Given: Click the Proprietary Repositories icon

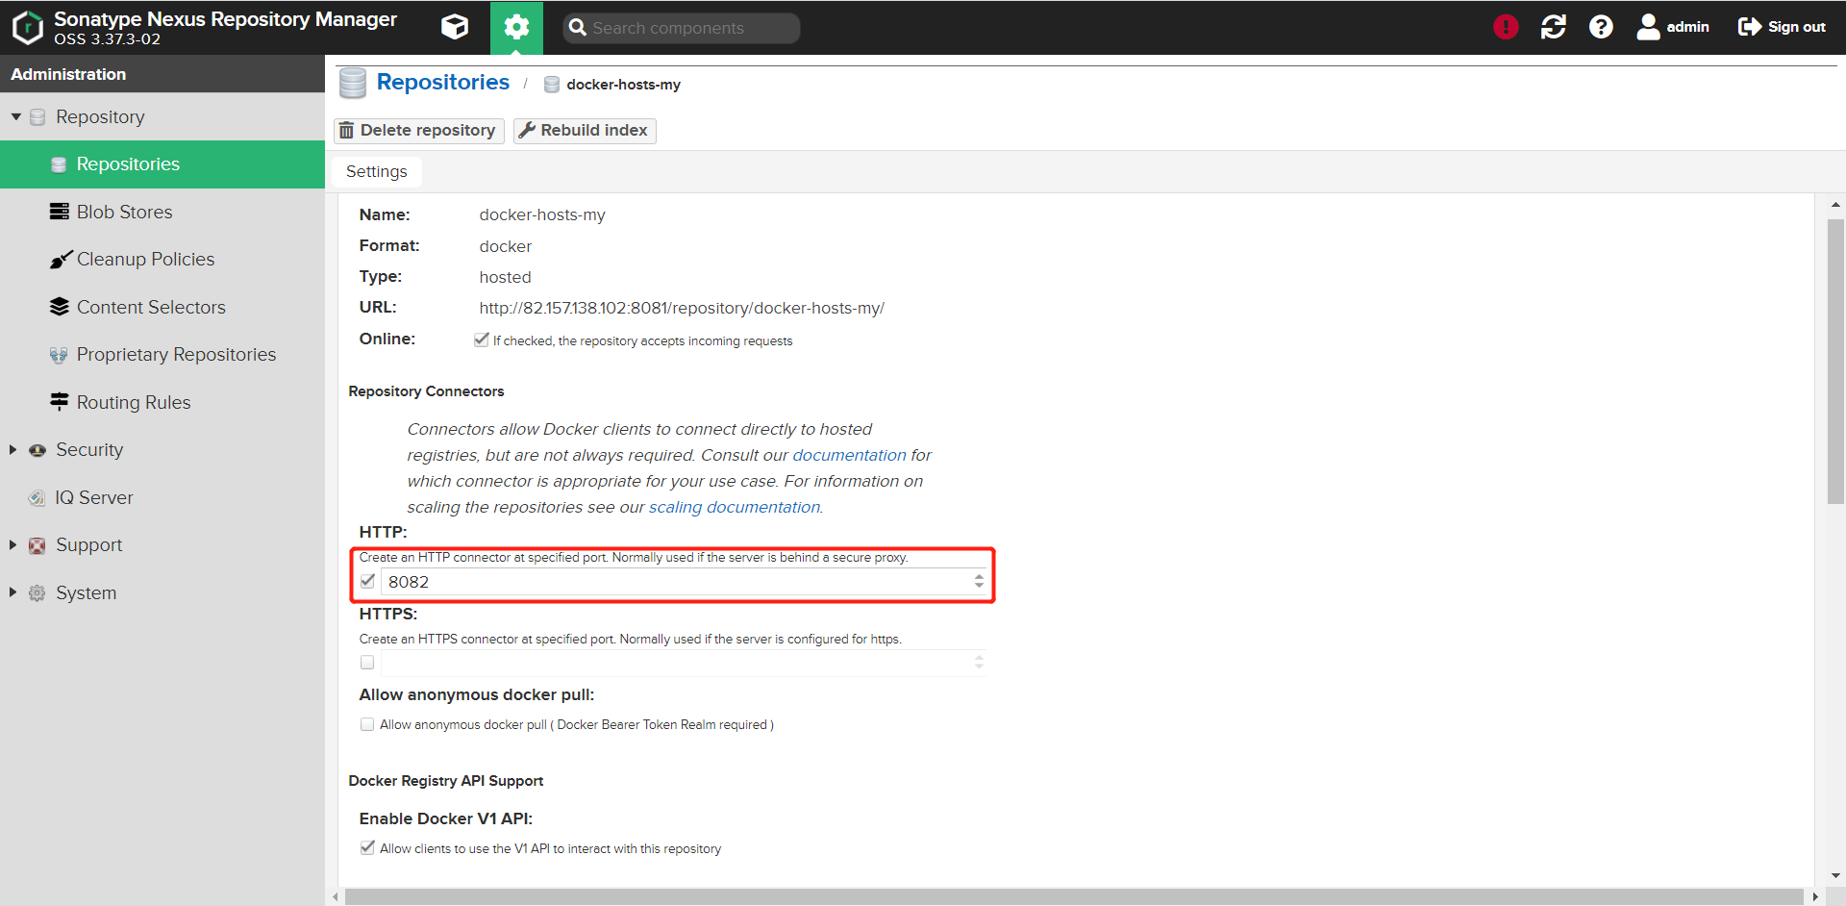Looking at the screenshot, I should [60, 355].
